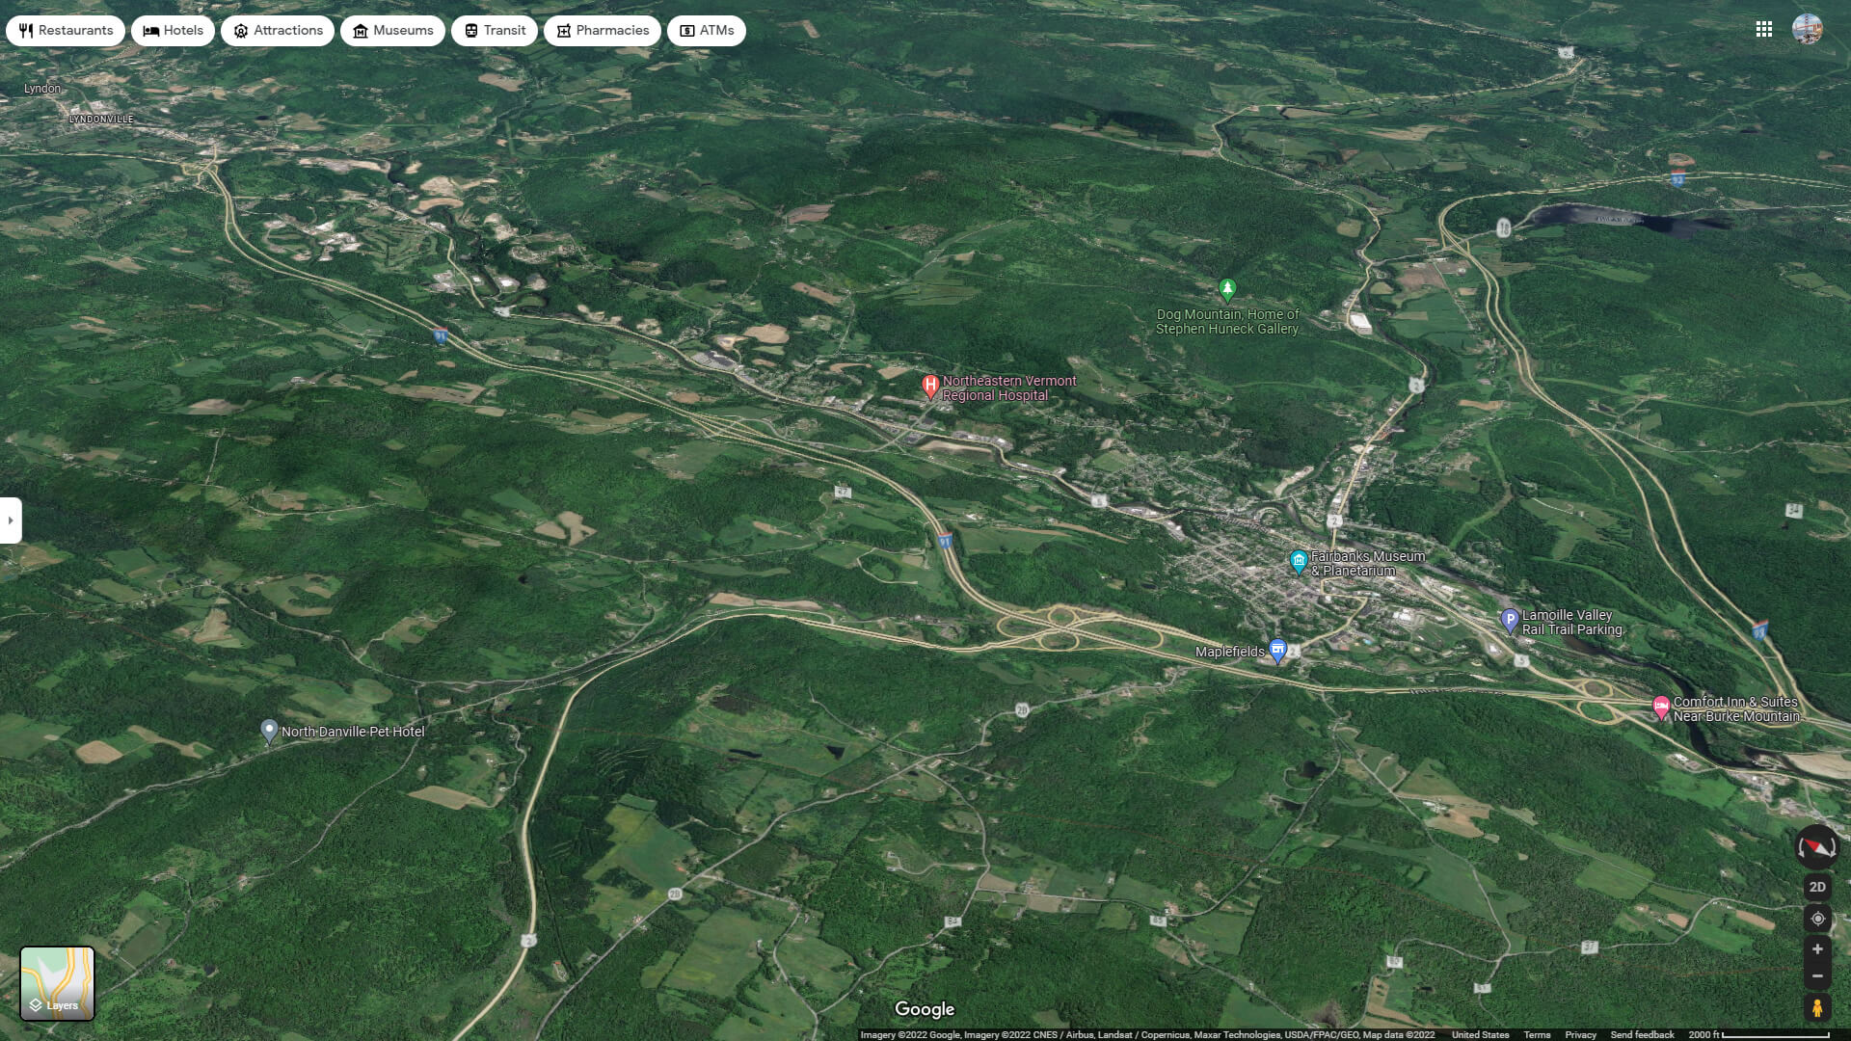Filter map by Restaurants
Image resolution: width=1851 pixels, height=1041 pixels.
66,31
